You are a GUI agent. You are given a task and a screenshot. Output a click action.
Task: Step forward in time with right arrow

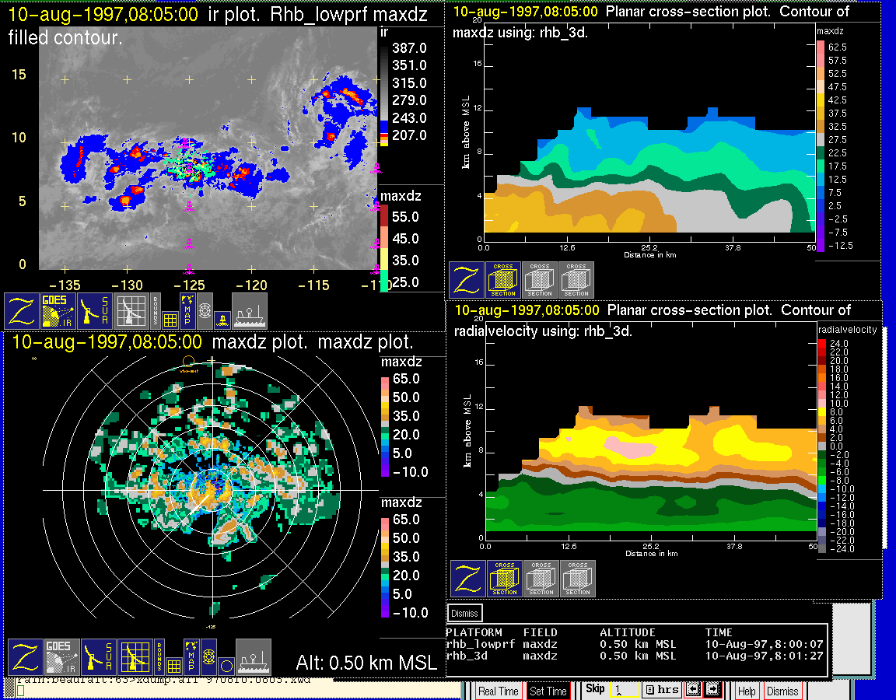(x=711, y=689)
